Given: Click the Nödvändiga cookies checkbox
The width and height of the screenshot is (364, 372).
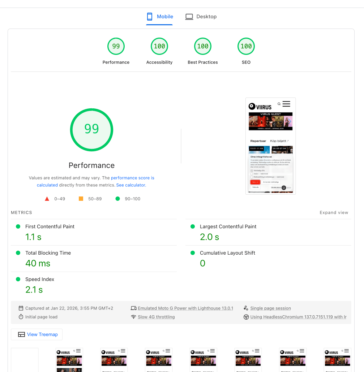Looking at the screenshot, I should 252,170.
